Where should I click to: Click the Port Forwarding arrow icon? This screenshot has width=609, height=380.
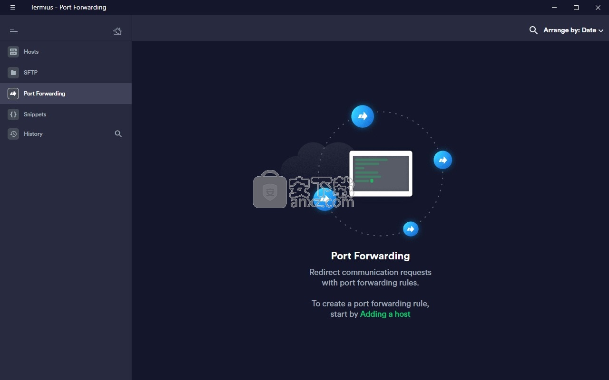[13, 94]
